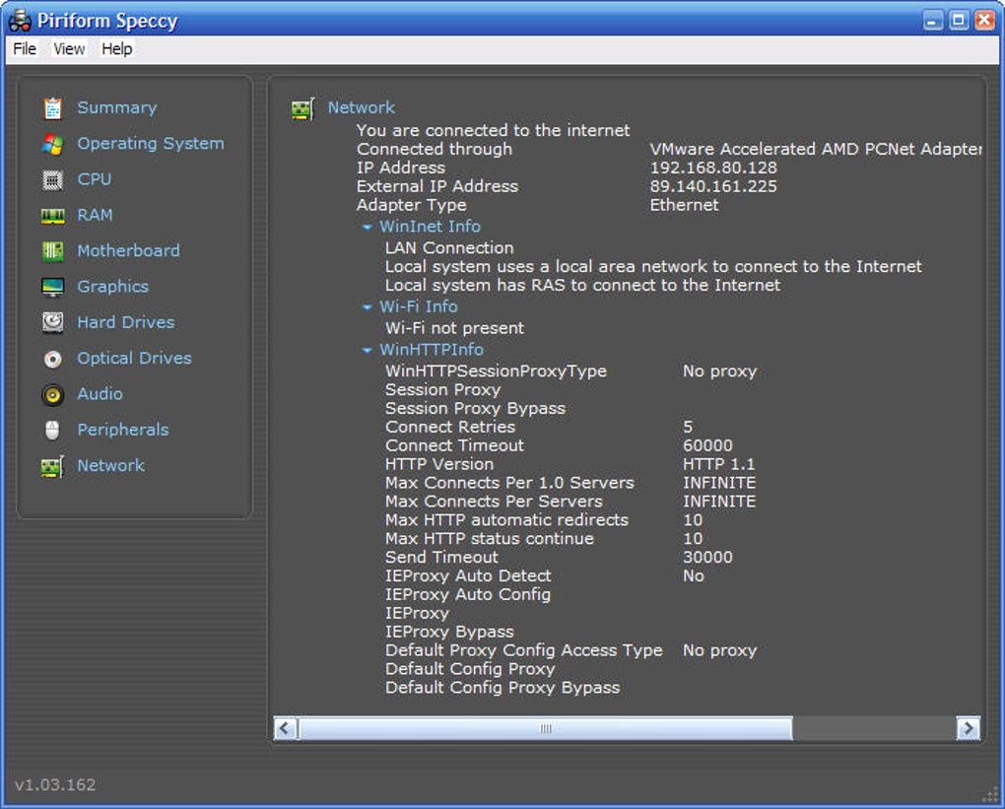This screenshot has height=809, width=1005.
Task: Collapse the WinHTTPInfo section
Action: (x=367, y=350)
